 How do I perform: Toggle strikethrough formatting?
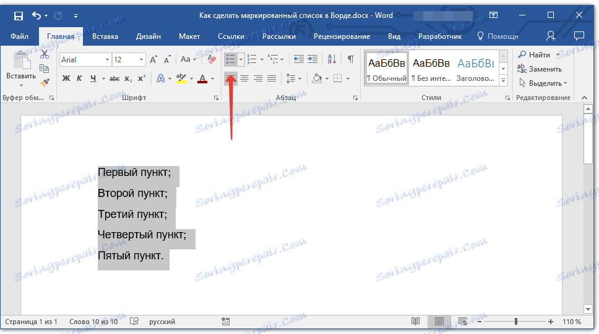point(114,78)
